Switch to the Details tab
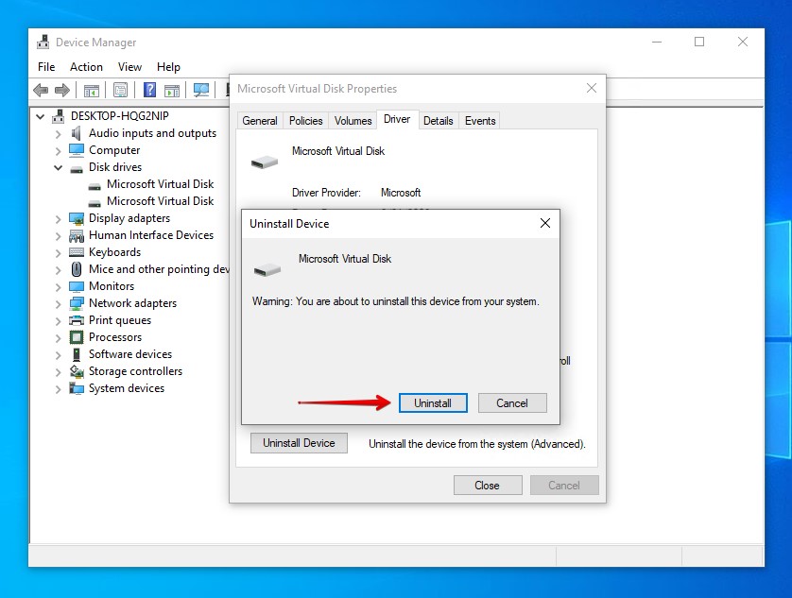The image size is (792, 598). coord(438,121)
